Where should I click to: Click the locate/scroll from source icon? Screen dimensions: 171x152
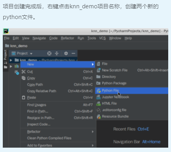(49, 53)
